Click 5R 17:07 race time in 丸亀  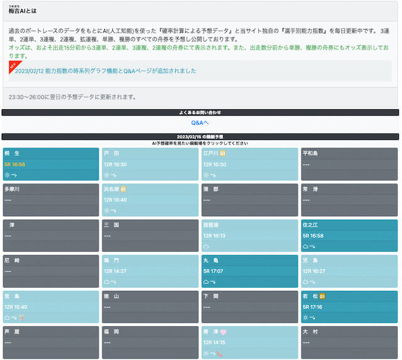pyautogui.click(x=214, y=271)
